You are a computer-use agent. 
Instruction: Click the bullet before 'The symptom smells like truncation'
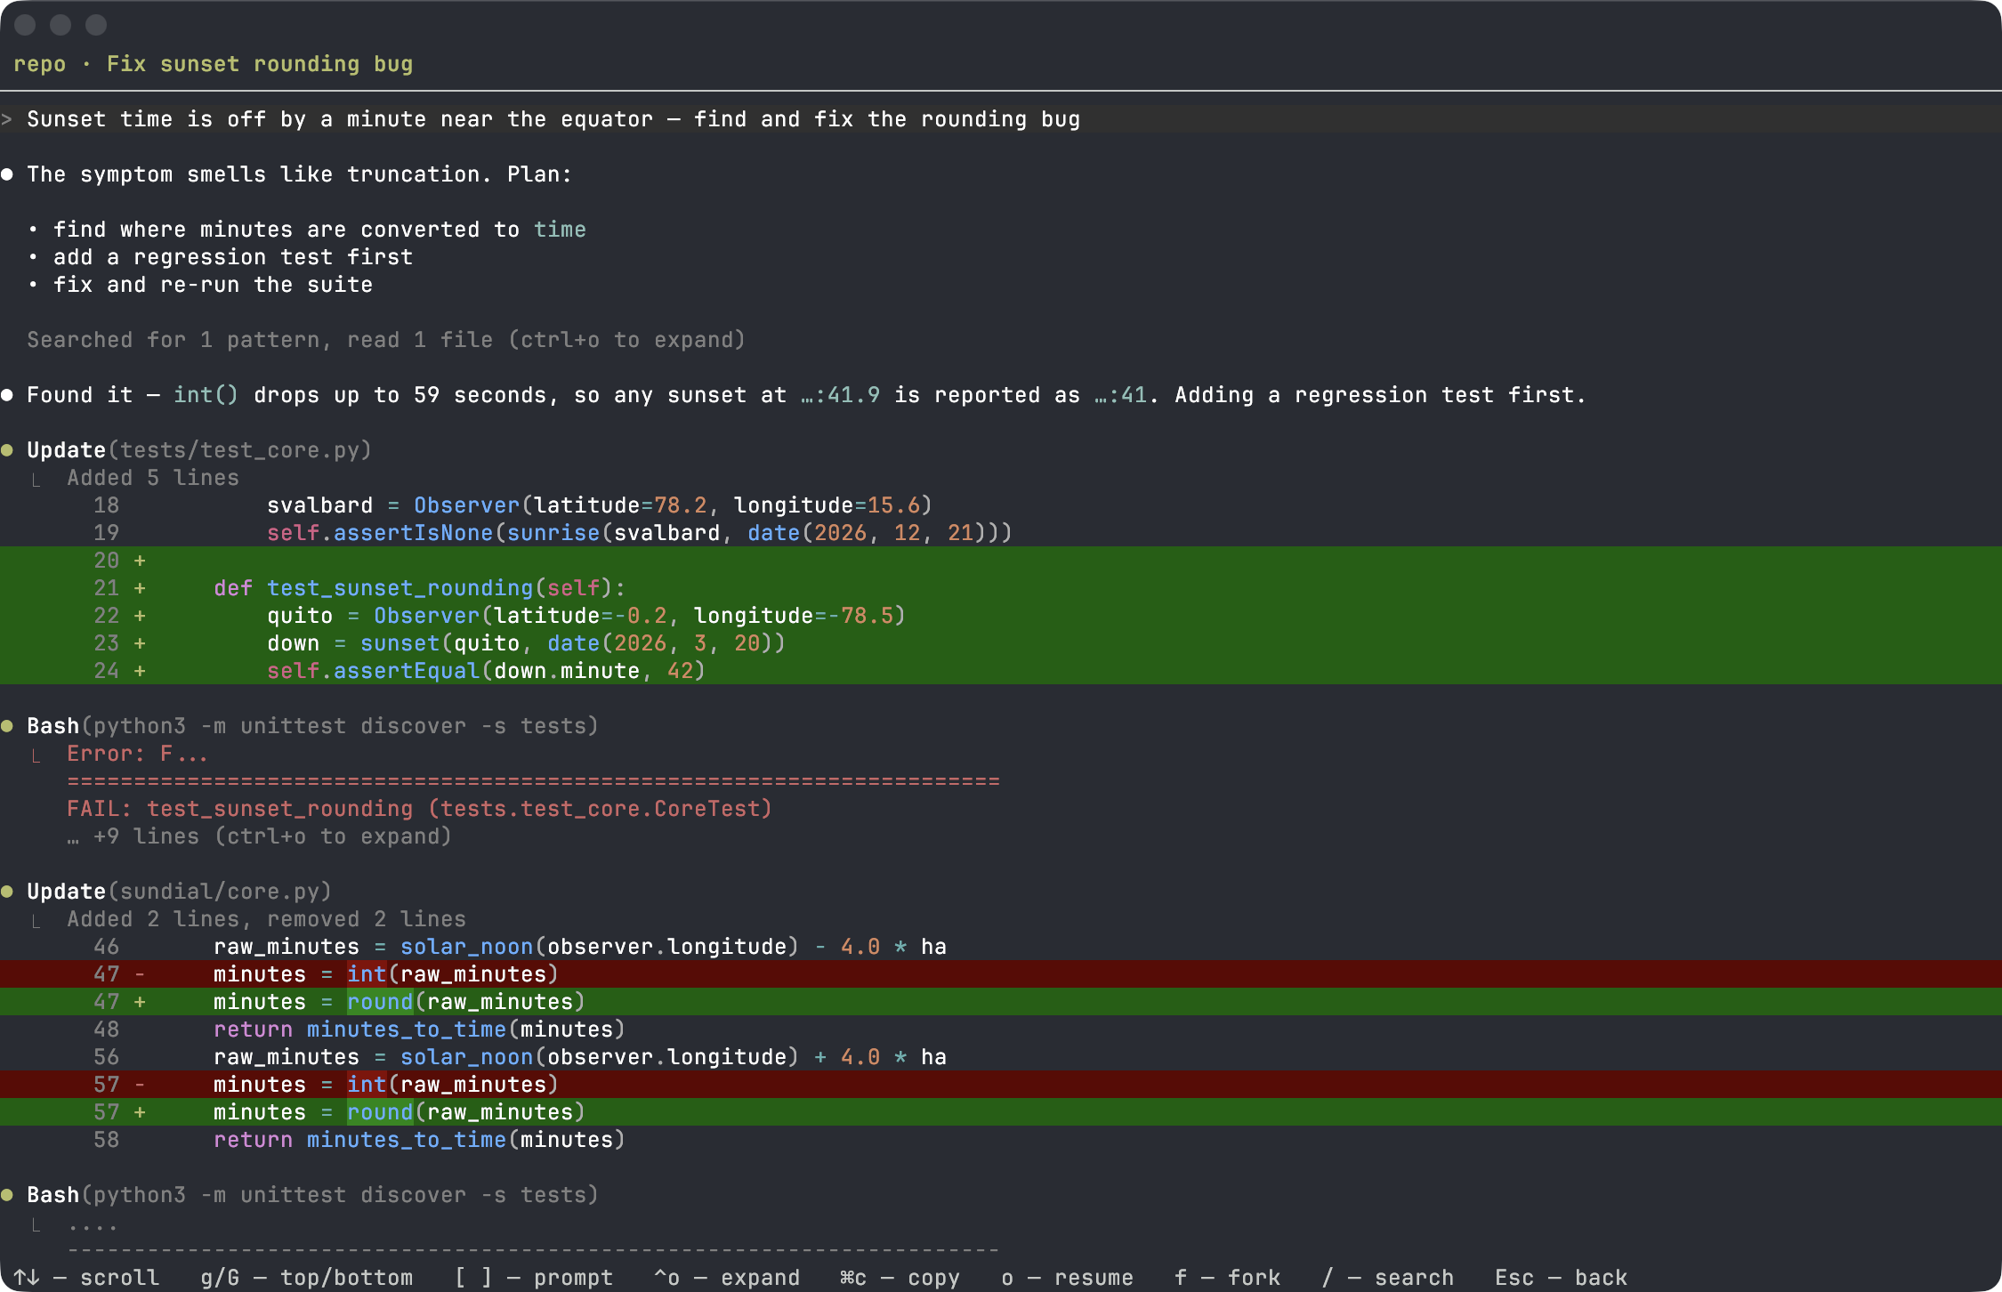[x=7, y=174]
